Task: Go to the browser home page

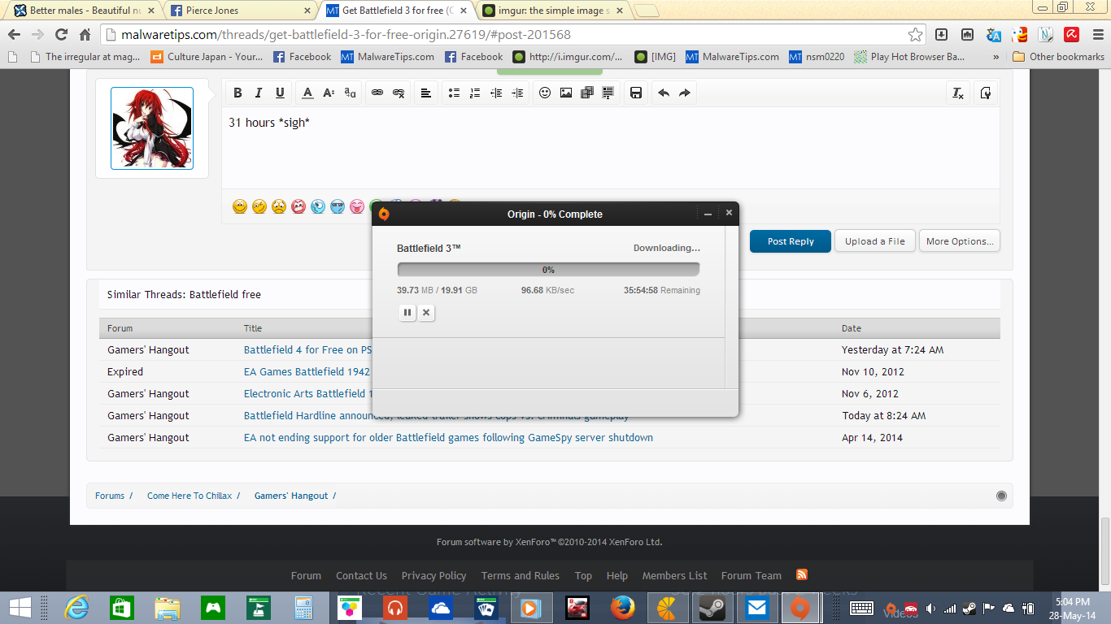Action: point(85,35)
